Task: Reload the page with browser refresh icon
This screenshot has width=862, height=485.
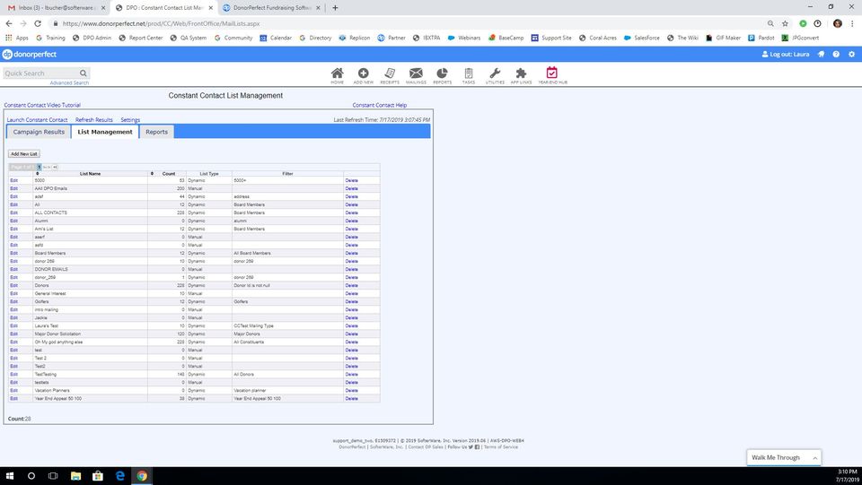Action: click(38, 23)
